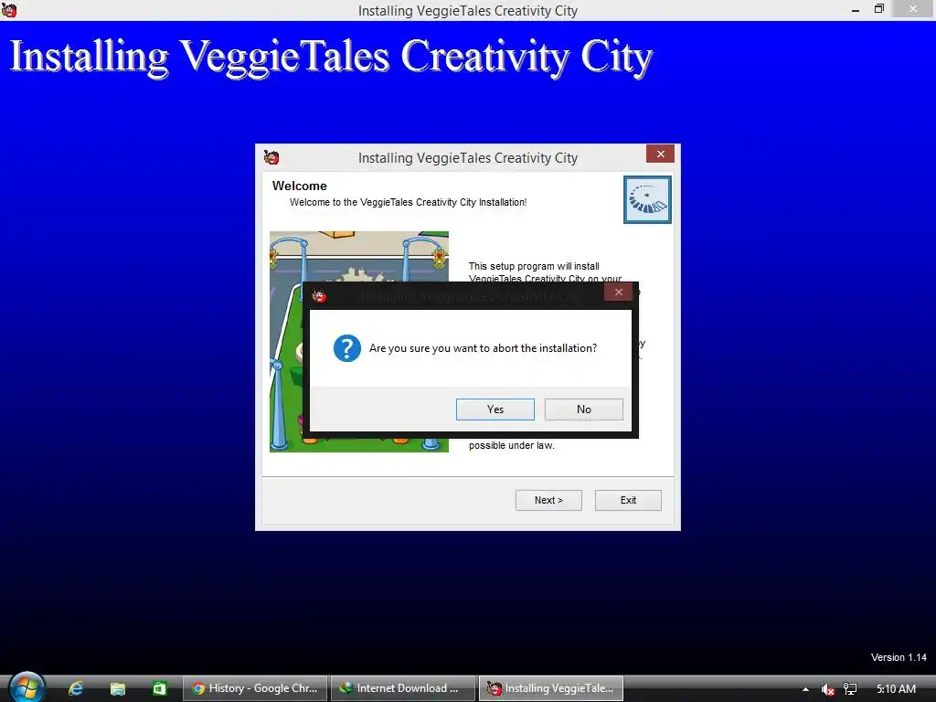The width and height of the screenshot is (936, 702).
Task: Click the Welcome window tomato icon
Action: click(x=271, y=157)
